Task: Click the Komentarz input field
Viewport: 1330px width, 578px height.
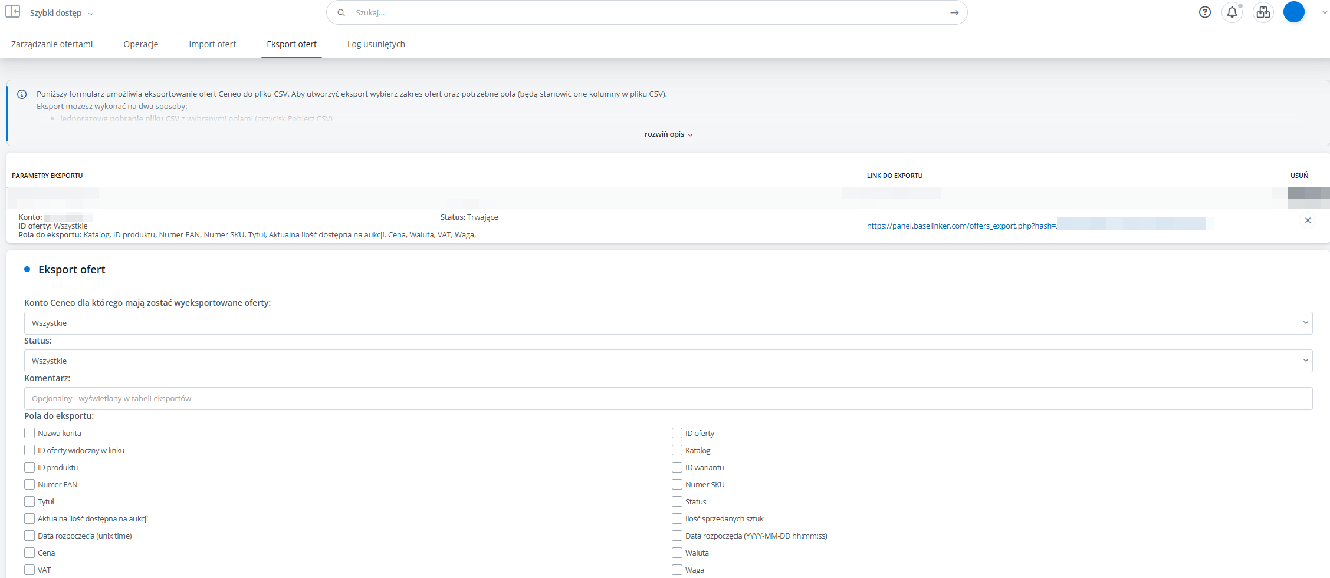Action: [x=668, y=398]
